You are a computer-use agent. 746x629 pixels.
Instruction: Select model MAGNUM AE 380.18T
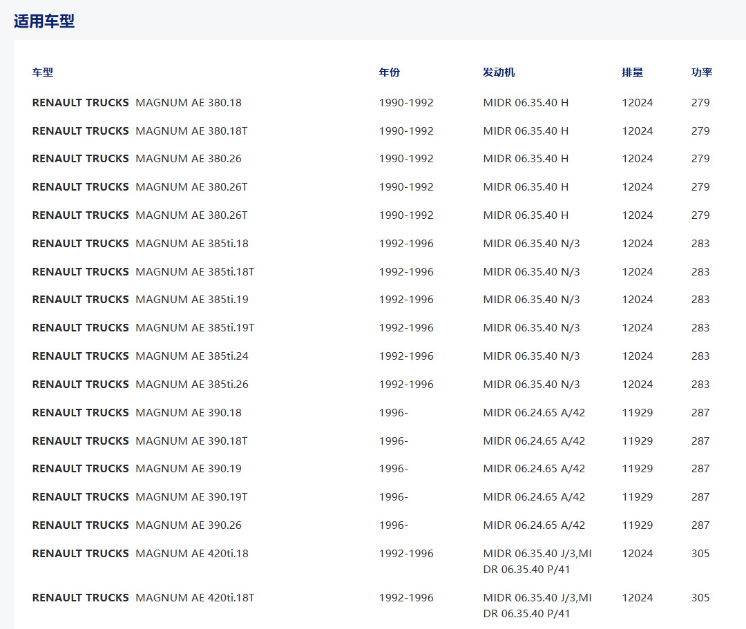coord(191,130)
